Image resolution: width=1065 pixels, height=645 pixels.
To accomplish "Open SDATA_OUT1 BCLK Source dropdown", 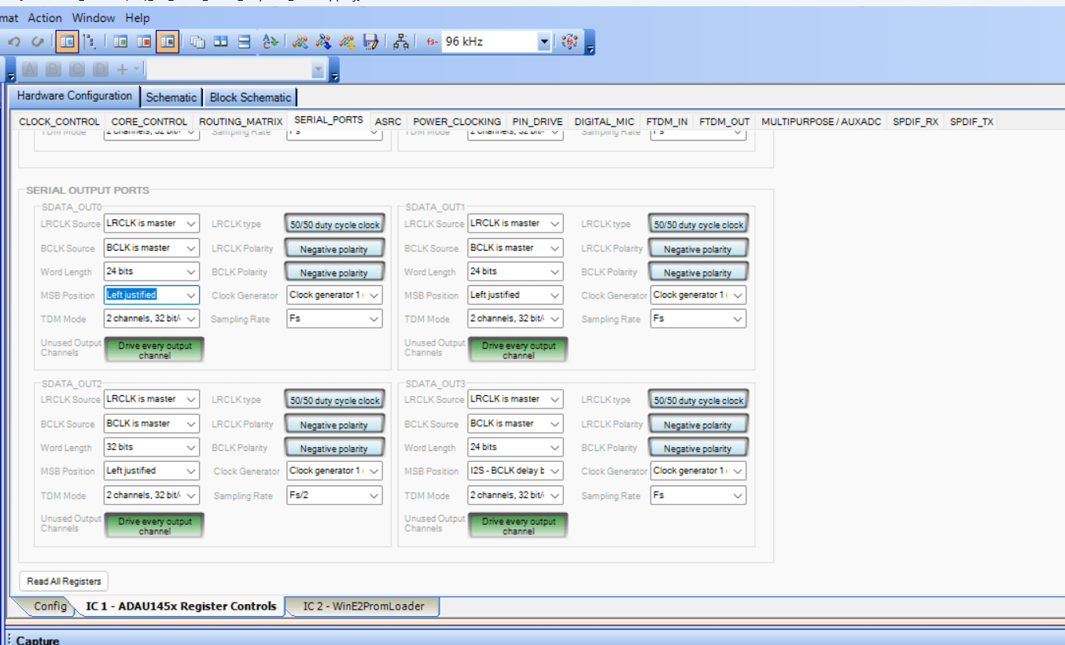I will [x=515, y=247].
